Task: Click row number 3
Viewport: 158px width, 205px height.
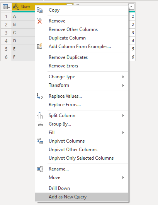Action: 6,33
